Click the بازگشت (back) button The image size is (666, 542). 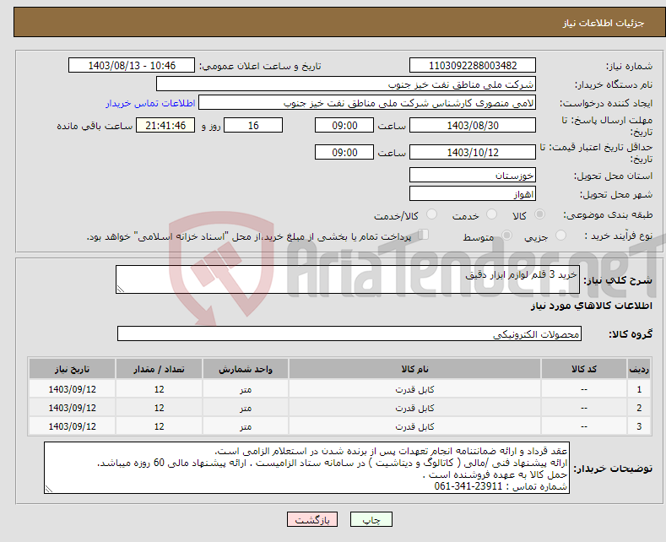click(312, 519)
